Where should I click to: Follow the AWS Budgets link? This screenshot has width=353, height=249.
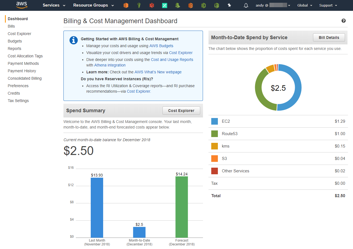click(161, 46)
